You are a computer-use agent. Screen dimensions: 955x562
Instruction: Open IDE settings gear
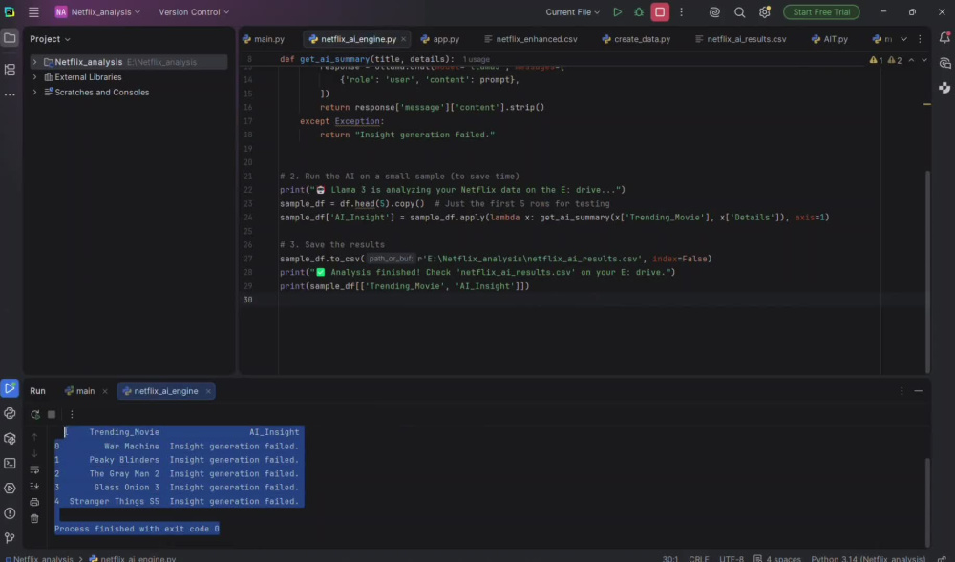point(765,12)
